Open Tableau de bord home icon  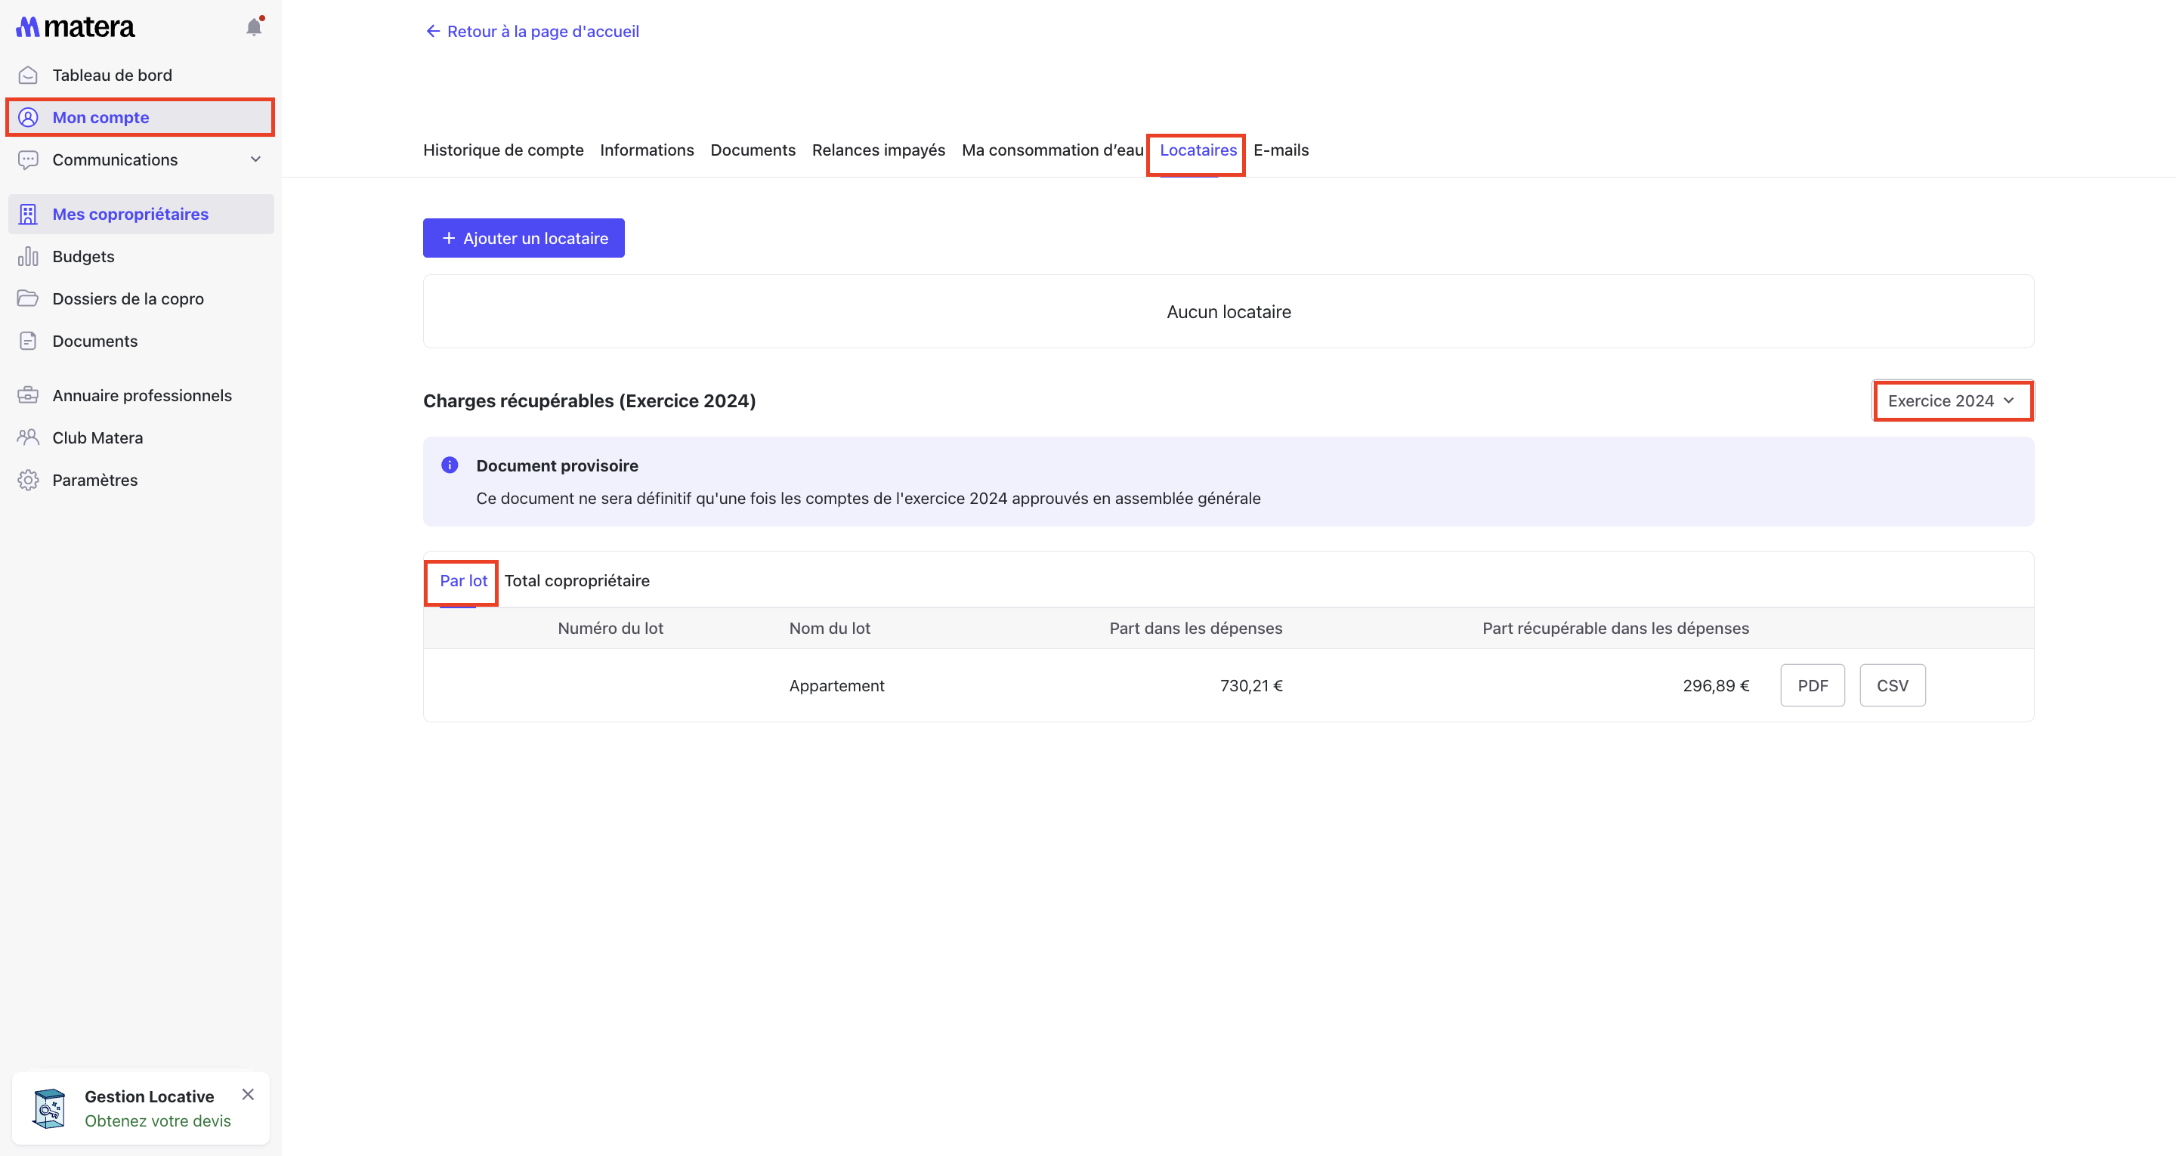click(28, 76)
